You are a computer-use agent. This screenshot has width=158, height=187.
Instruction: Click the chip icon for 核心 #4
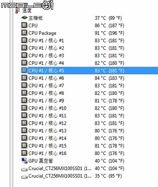pos(24,63)
